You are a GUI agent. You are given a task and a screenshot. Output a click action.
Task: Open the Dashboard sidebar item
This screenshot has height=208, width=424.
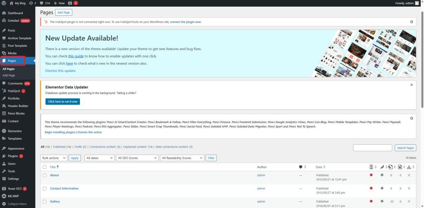15,13
